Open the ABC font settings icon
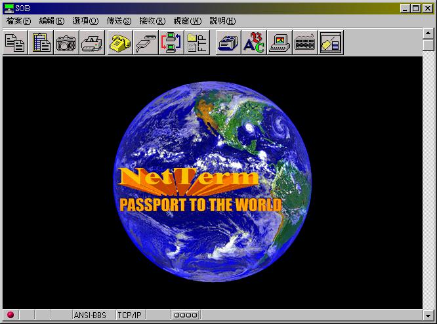Image resolution: width=437 pixels, height=324 pixels. point(254,43)
